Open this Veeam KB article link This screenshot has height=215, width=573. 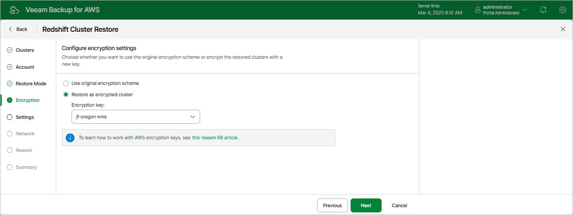(x=215, y=138)
